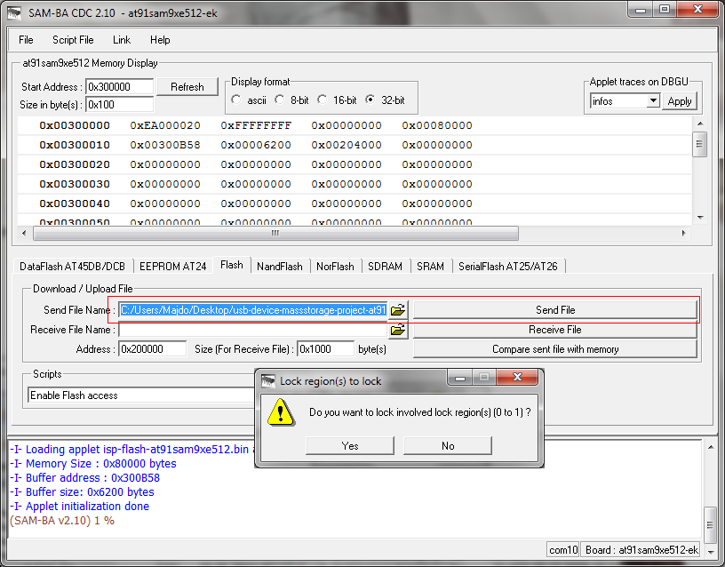
Task: Click the '(SAM-BA v2.10) 1 %' prompt
Action: [x=62, y=520]
